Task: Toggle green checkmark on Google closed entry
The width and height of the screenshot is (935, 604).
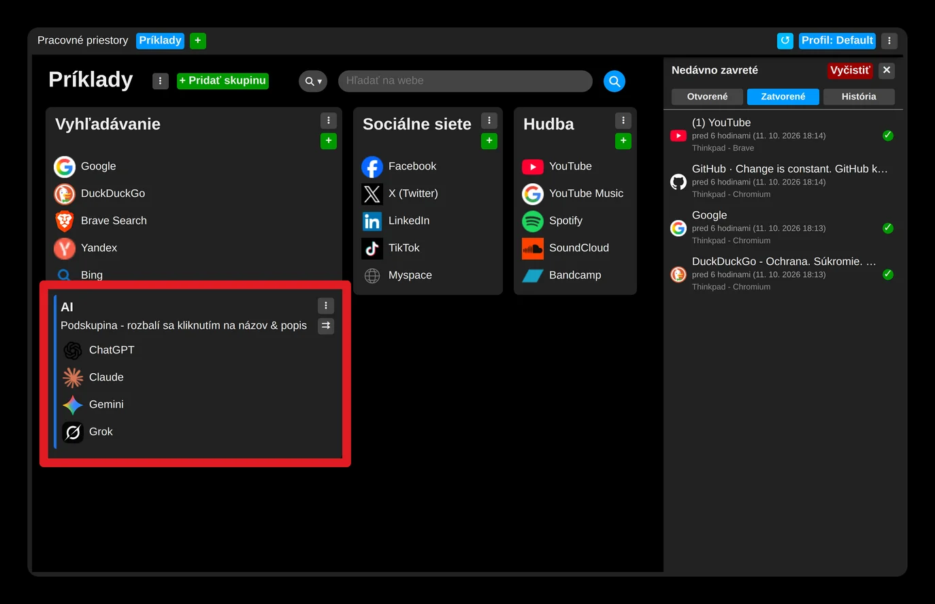Action: [x=887, y=228]
